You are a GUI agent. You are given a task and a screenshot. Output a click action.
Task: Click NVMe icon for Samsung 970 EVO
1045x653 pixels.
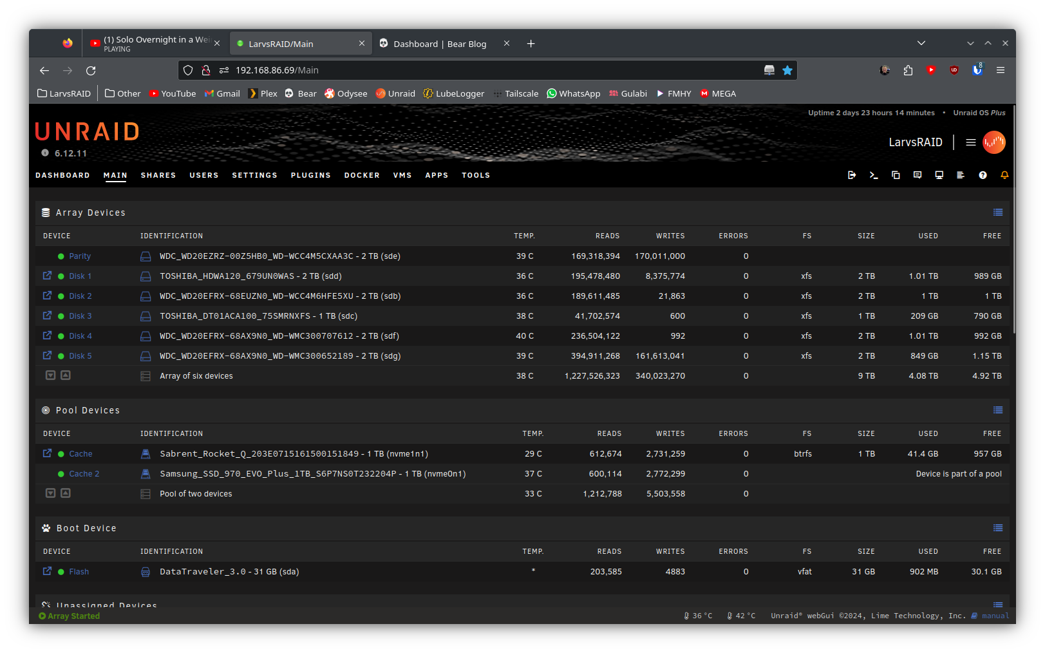[146, 474]
